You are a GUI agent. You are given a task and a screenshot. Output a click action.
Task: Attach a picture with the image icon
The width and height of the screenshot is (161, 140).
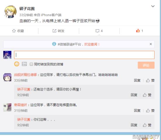coord(24,64)
